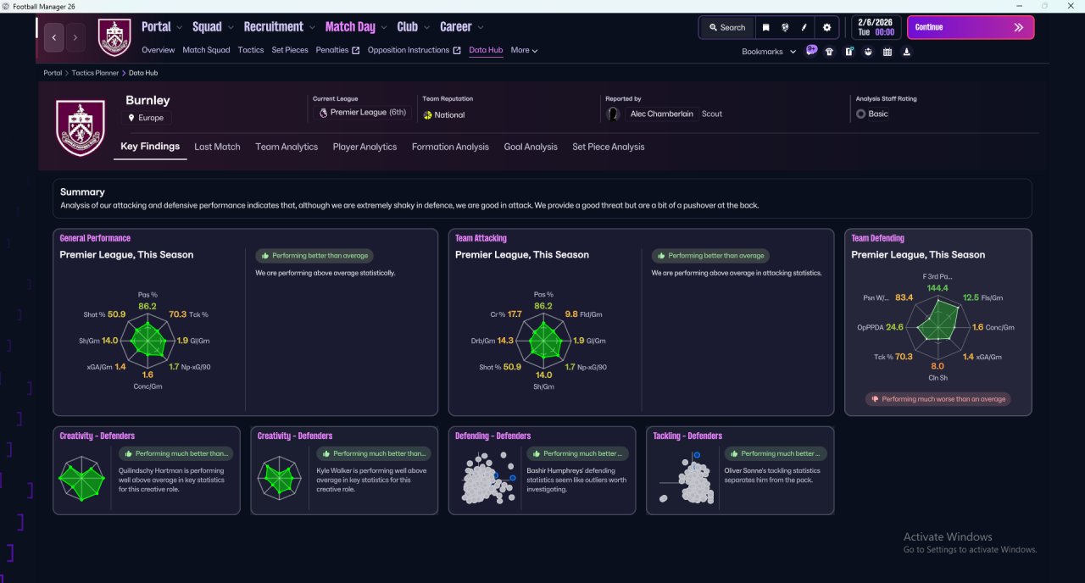Open the Team Defending card title
The image size is (1085, 583).
[x=877, y=238]
